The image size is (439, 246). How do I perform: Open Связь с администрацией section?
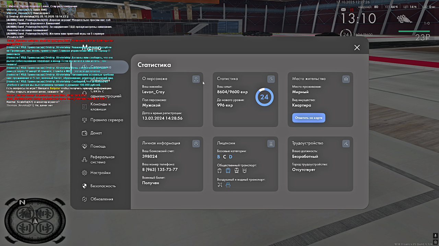click(x=101, y=94)
